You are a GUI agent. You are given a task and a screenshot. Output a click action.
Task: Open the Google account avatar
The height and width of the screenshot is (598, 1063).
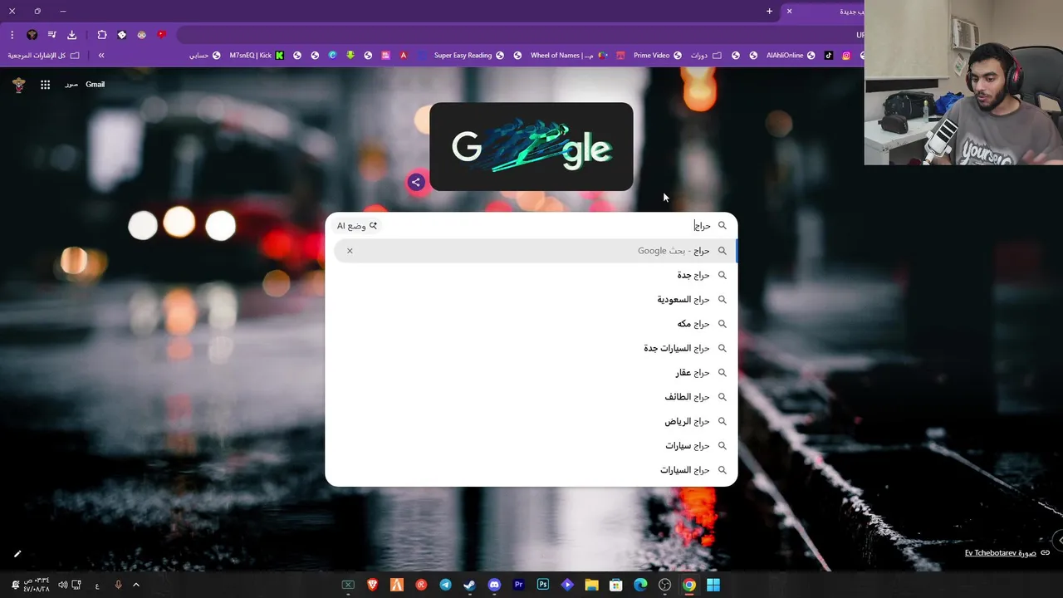19,85
